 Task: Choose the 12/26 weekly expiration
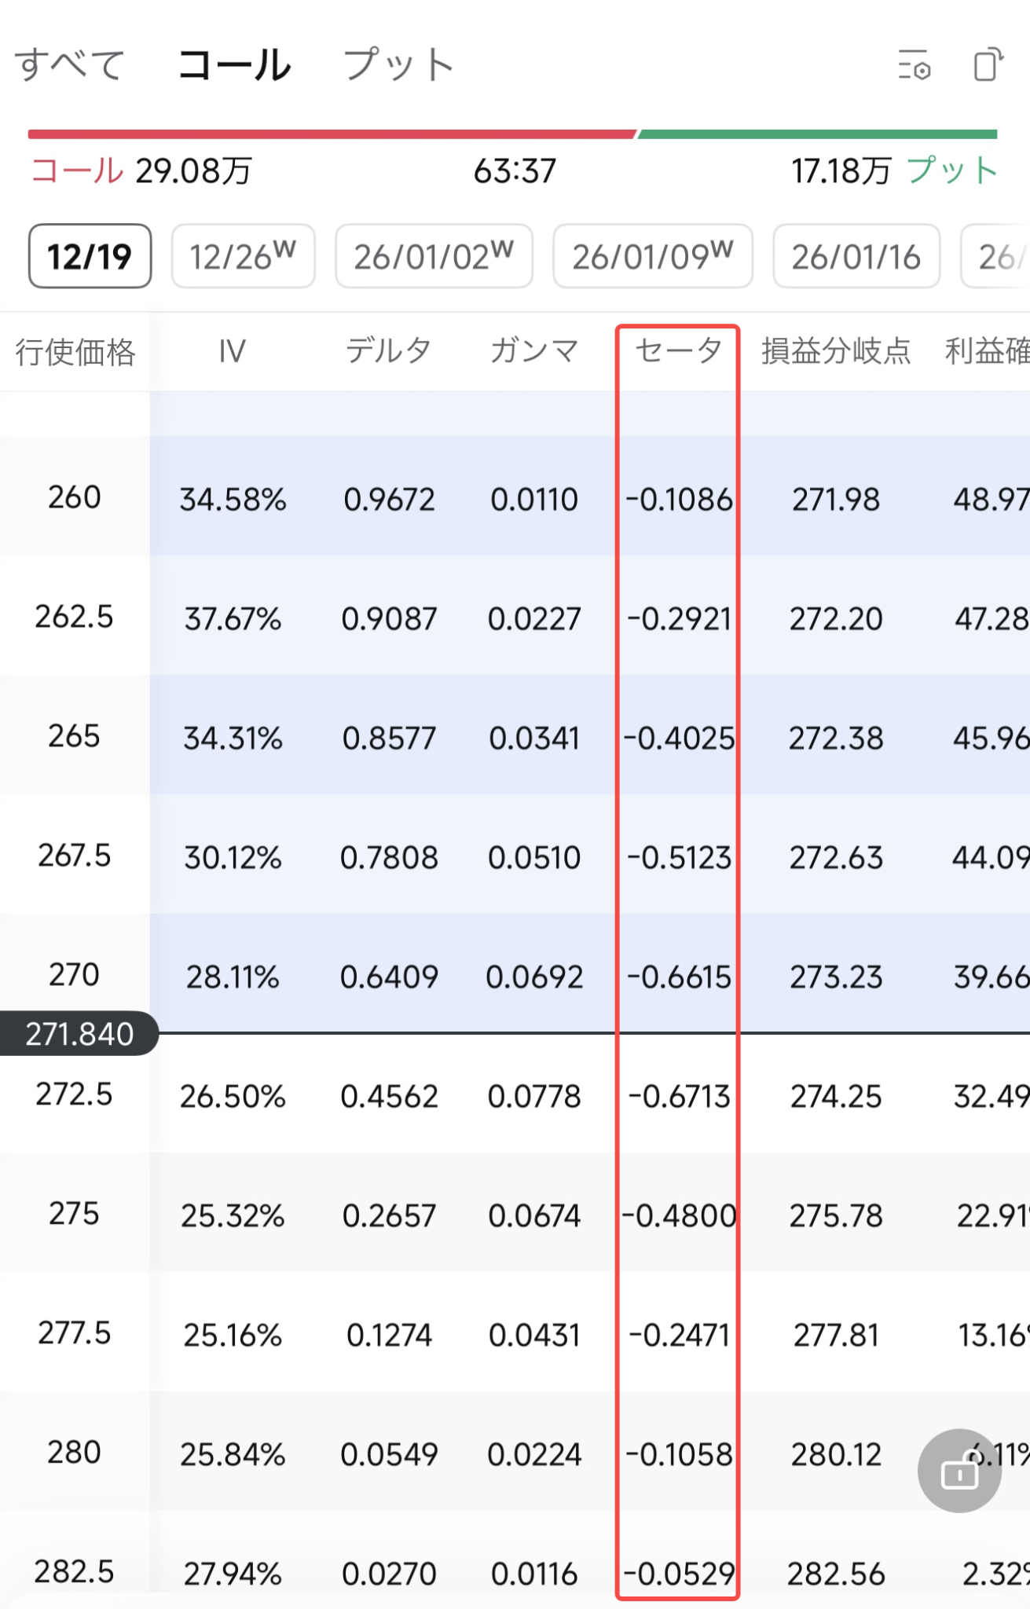pyautogui.click(x=244, y=256)
